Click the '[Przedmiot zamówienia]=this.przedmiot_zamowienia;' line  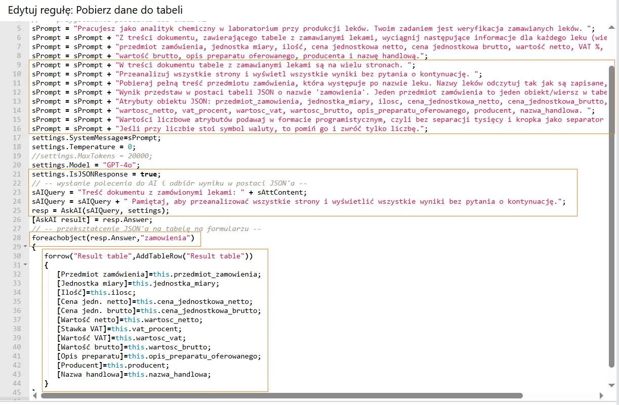tap(159, 274)
